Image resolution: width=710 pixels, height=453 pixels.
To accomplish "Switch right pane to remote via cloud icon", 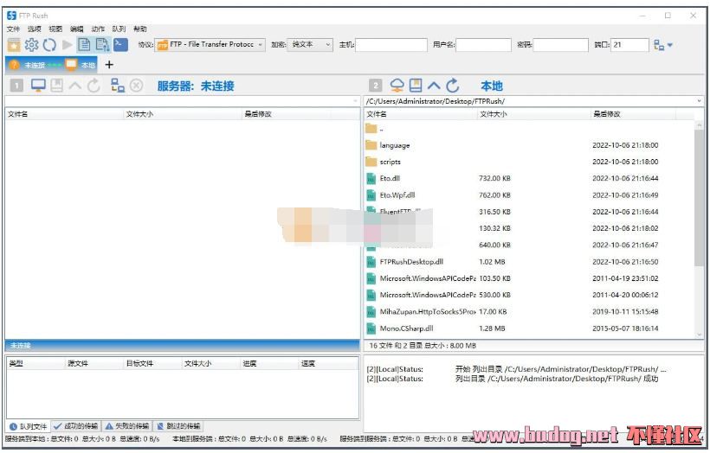I will 397,86.
